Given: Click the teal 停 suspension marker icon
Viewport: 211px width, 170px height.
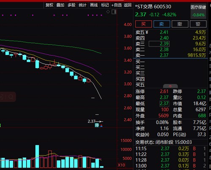Looking at the screenshot, I should point(97,125).
